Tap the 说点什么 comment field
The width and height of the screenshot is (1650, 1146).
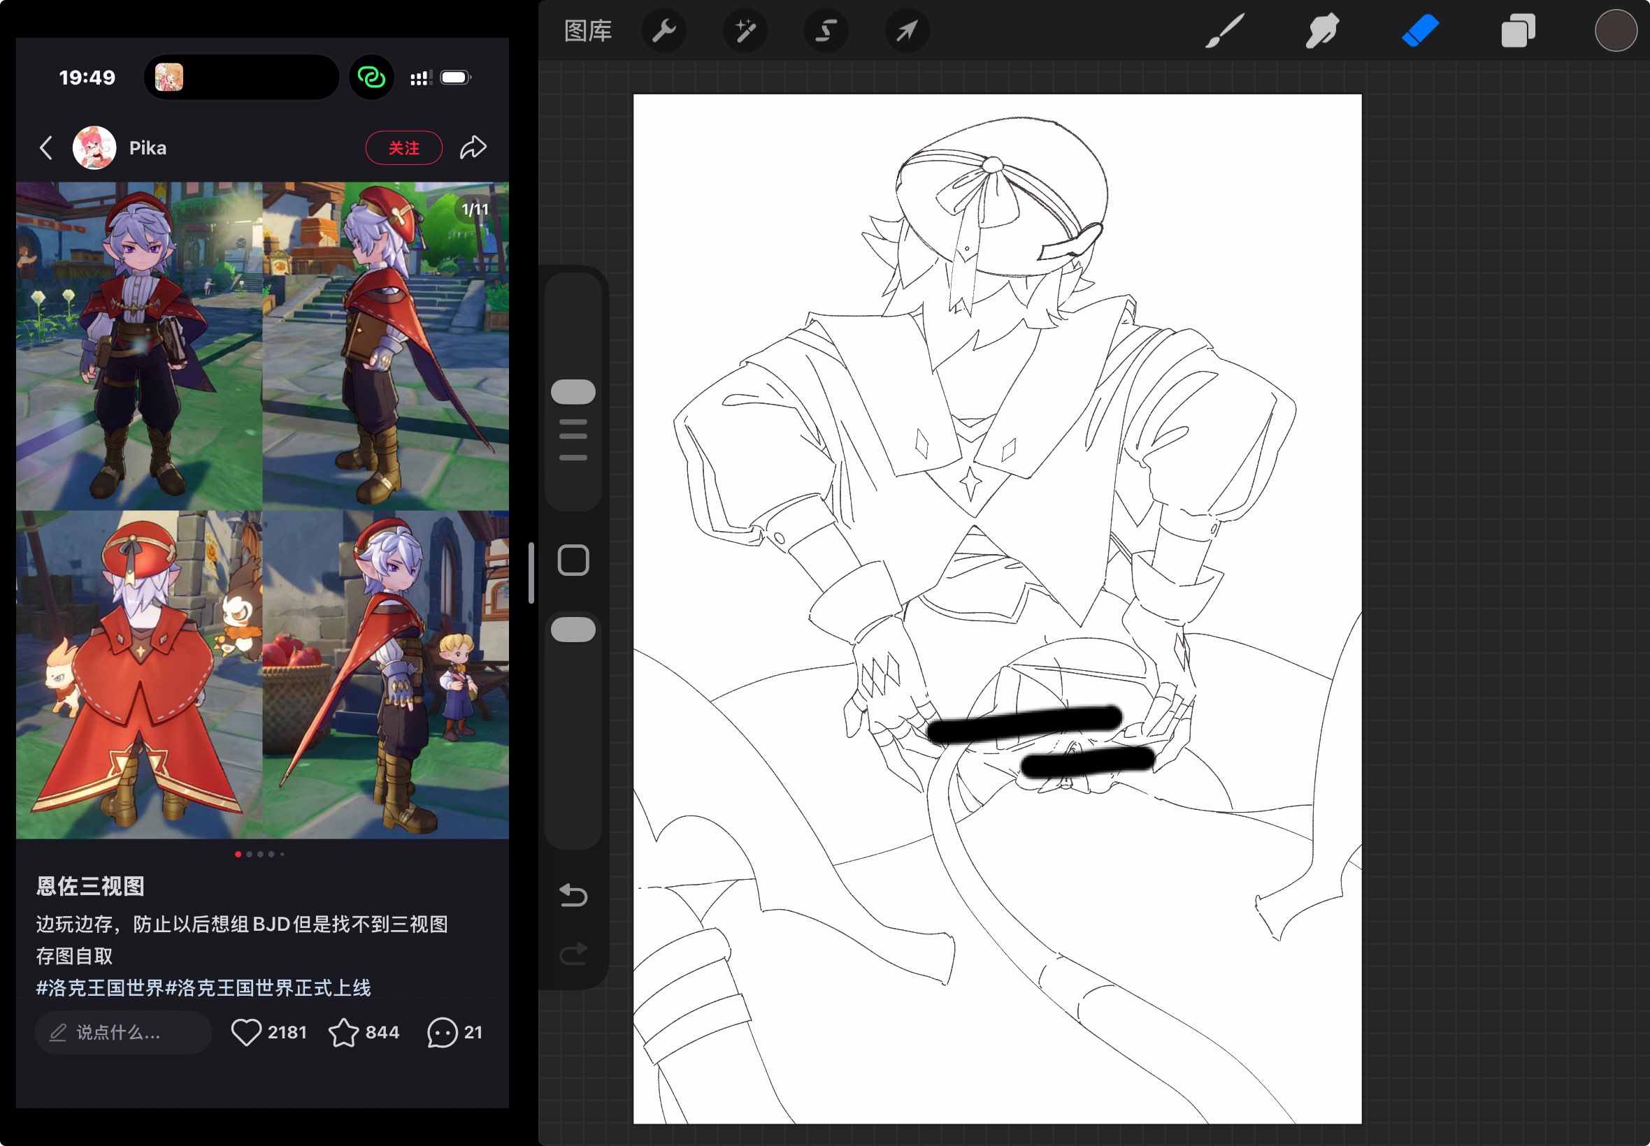(x=123, y=1032)
